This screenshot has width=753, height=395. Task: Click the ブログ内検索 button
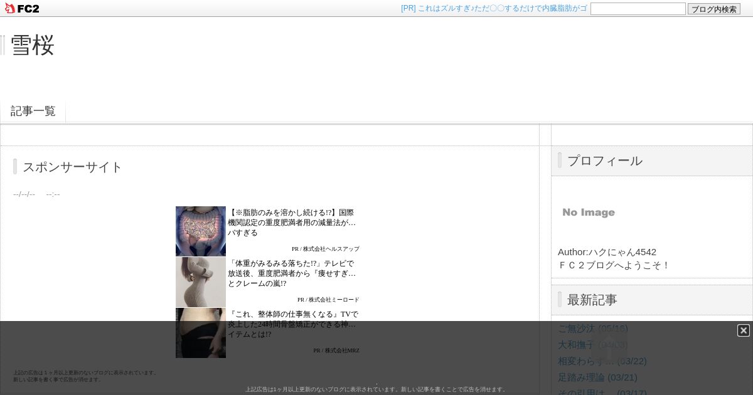pos(714,9)
